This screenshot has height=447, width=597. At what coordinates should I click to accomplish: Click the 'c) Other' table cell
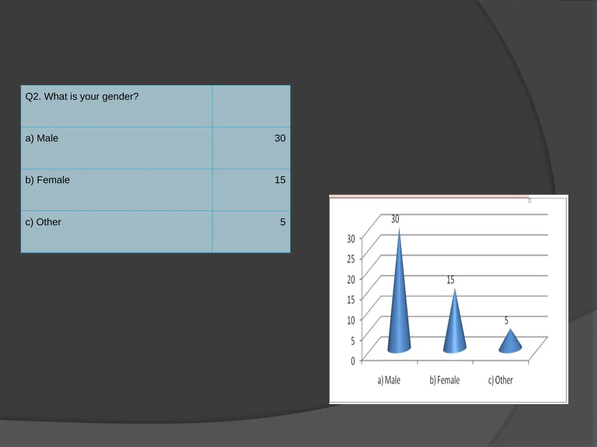click(x=117, y=232)
